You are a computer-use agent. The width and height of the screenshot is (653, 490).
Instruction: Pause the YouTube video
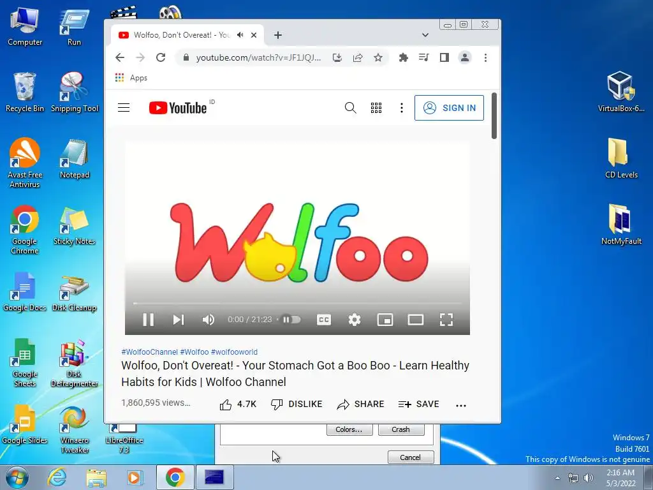click(x=148, y=320)
